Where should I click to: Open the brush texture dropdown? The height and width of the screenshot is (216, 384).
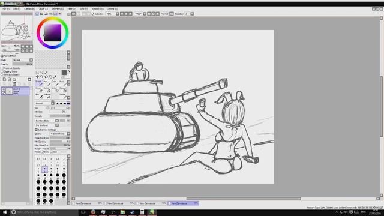pos(47,125)
